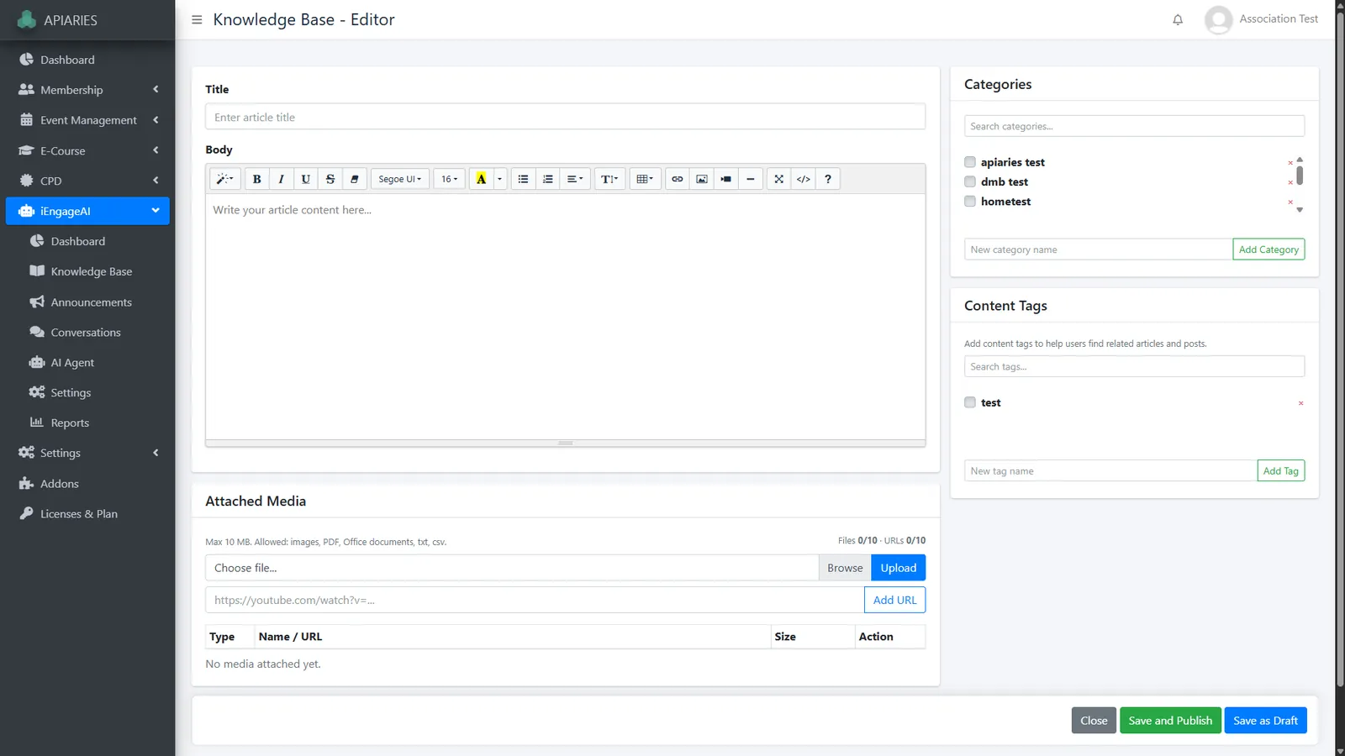Image resolution: width=1345 pixels, height=756 pixels.
Task: Open Reports under iEngageAI
Action: [87, 423]
